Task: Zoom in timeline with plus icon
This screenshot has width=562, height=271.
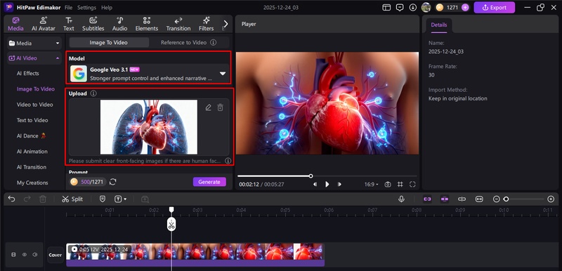Action: coord(551,199)
